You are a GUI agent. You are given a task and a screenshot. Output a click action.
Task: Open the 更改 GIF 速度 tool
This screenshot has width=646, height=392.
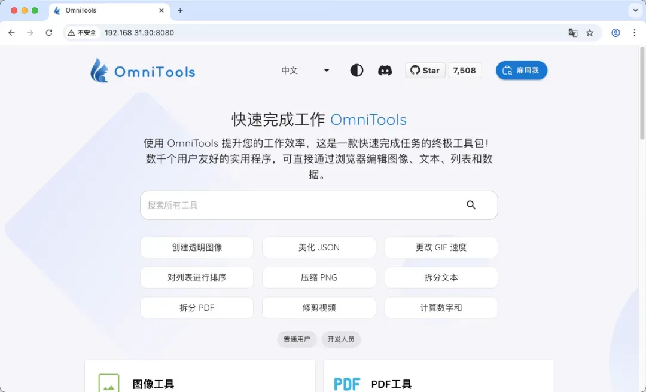click(441, 247)
